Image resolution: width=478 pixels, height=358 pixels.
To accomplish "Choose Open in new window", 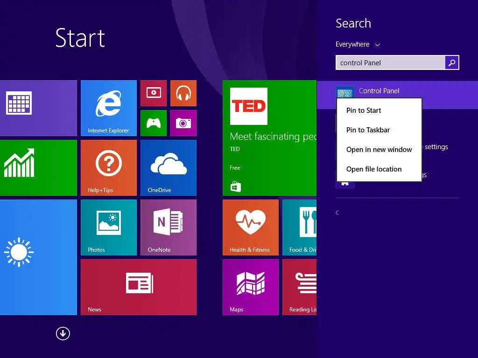I will 379,150.
